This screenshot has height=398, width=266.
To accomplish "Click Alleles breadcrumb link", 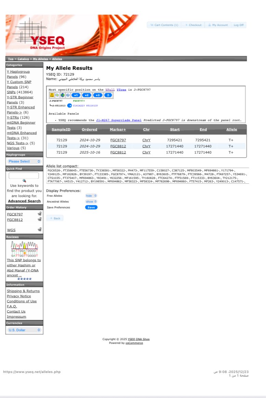I will click(57, 59).
